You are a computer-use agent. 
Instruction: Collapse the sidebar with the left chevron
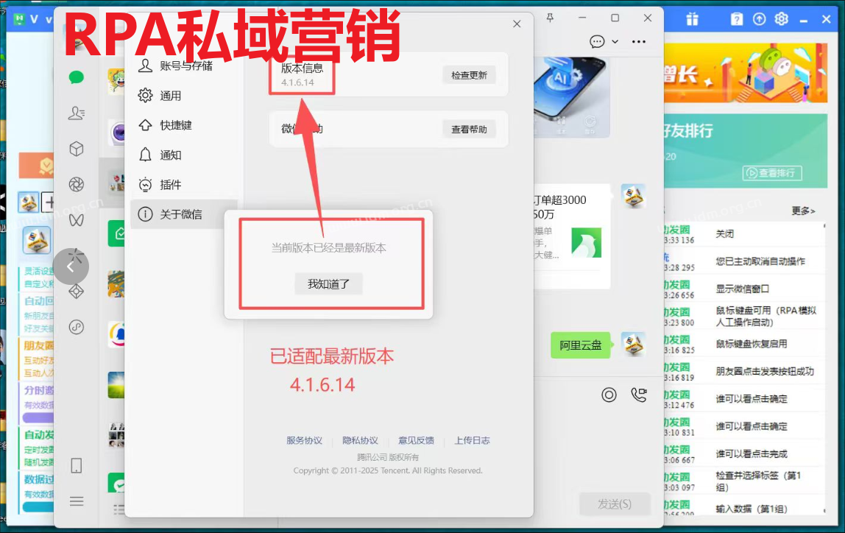[71, 266]
